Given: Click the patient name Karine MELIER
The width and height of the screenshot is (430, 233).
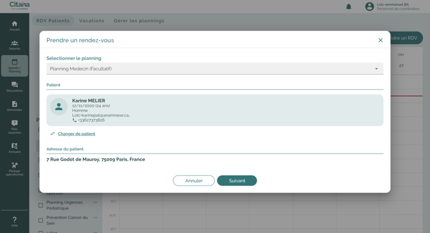Looking at the screenshot, I should (x=89, y=100).
